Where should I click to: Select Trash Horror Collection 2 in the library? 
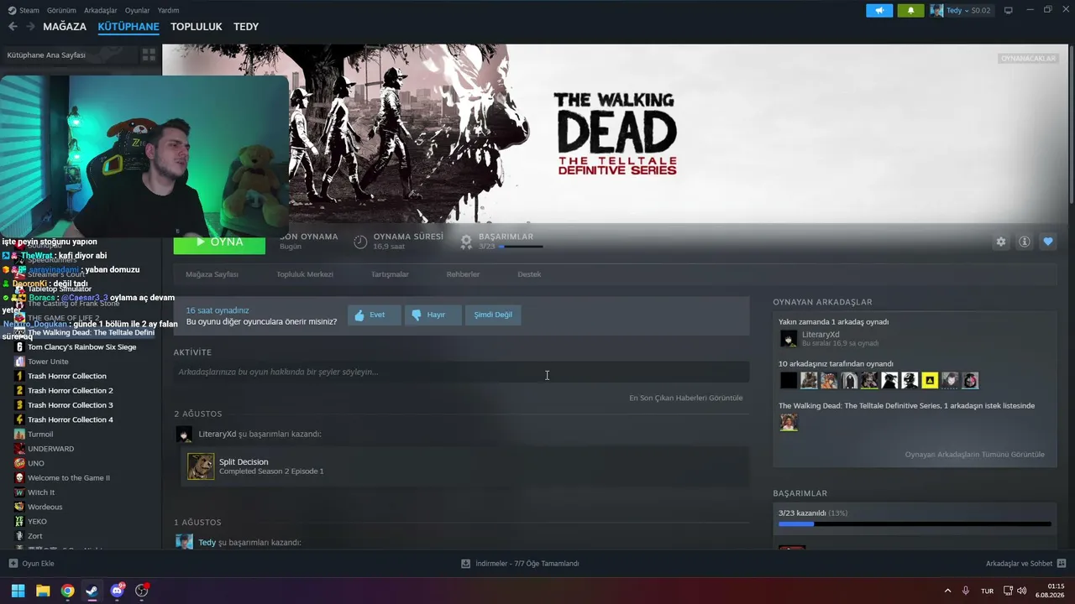click(x=71, y=390)
